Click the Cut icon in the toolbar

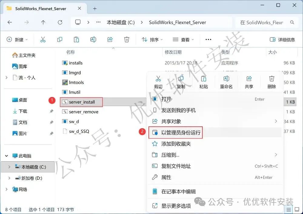coord(43,40)
